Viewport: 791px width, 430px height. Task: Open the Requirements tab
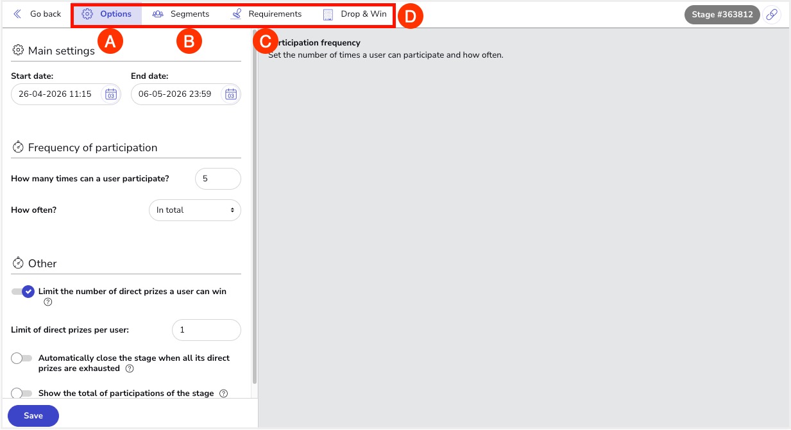point(266,14)
